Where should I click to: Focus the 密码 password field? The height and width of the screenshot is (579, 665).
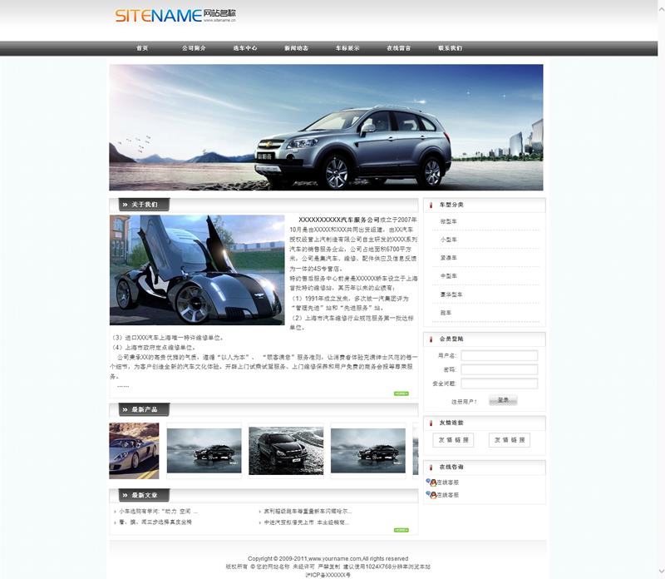[x=499, y=370]
